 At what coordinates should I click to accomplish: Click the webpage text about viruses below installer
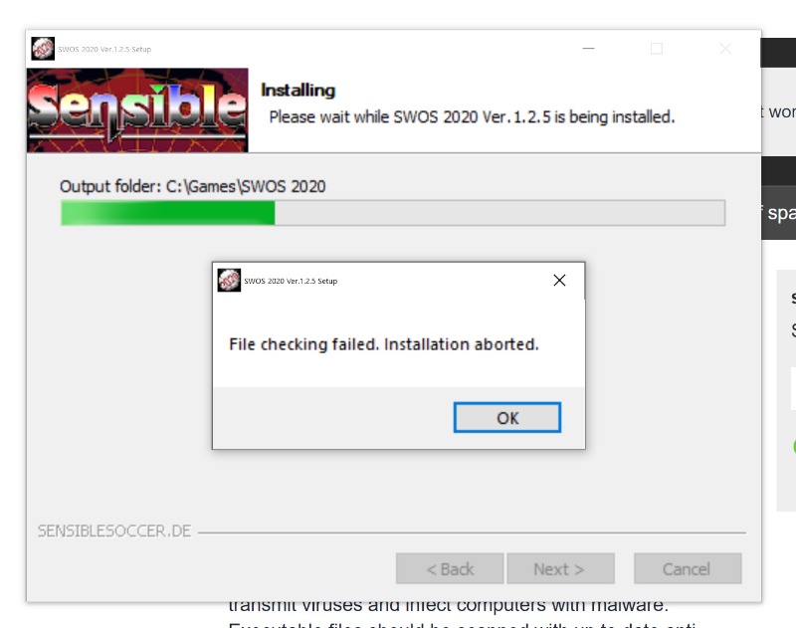pyautogui.click(x=449, y=606)
